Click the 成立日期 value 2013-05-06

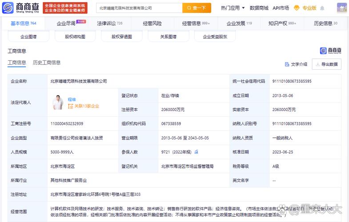point(283,95)
